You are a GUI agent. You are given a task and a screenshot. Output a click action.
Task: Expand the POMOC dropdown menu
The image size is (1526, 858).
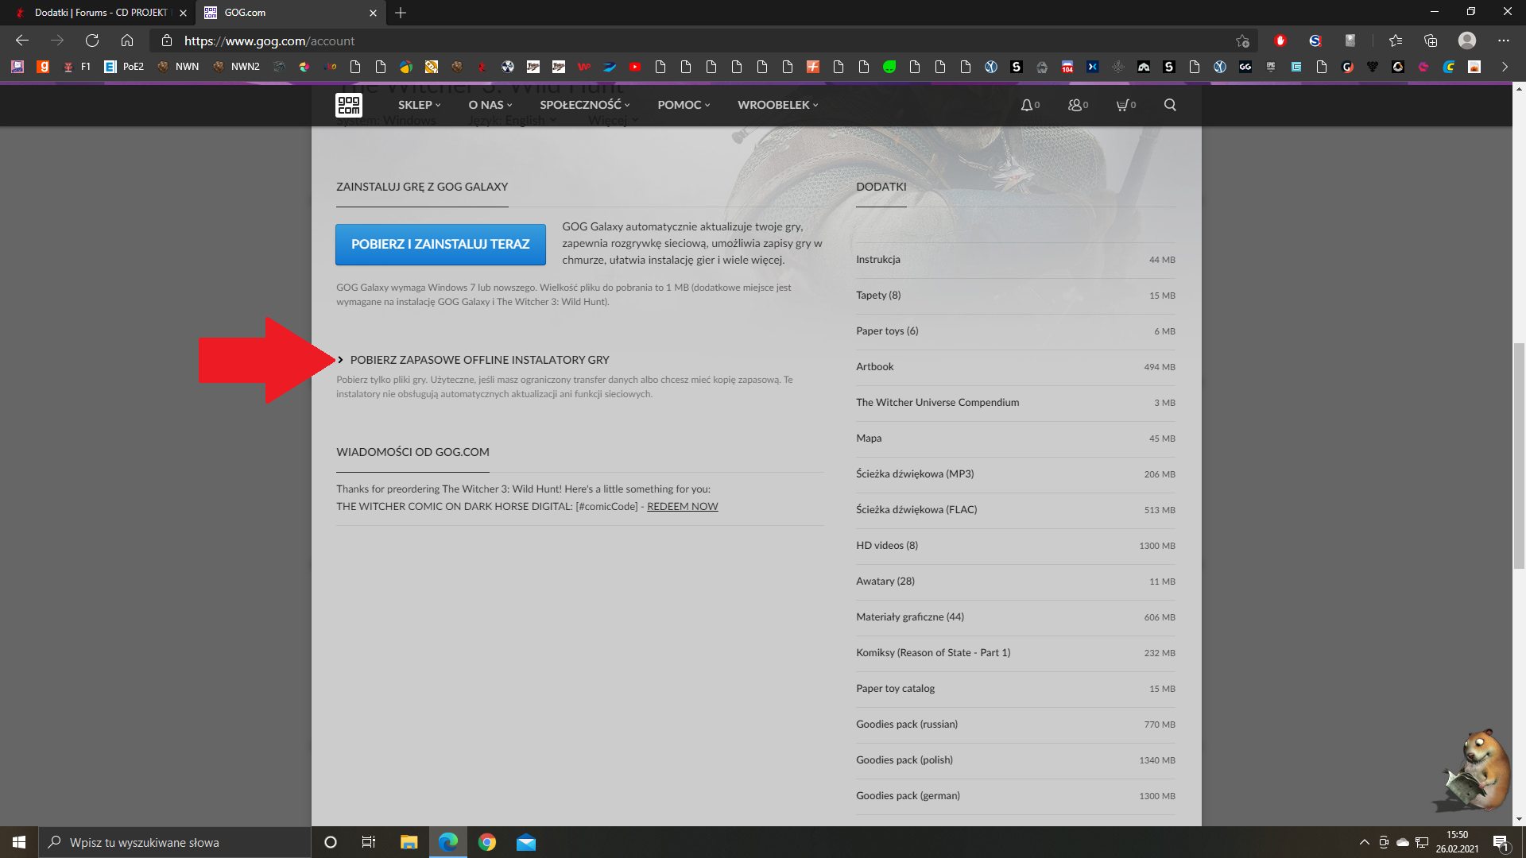tap(684, 105)
